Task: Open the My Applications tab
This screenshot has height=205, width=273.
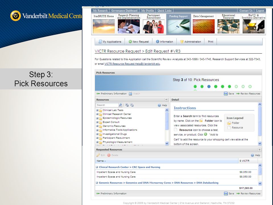Action: [110, 42]
